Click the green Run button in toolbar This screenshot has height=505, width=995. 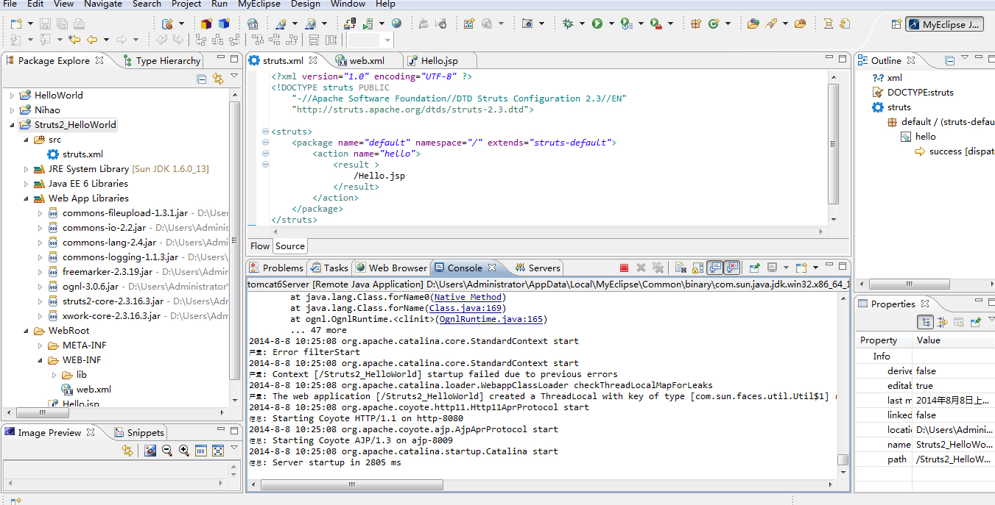(x=597, y=24)
